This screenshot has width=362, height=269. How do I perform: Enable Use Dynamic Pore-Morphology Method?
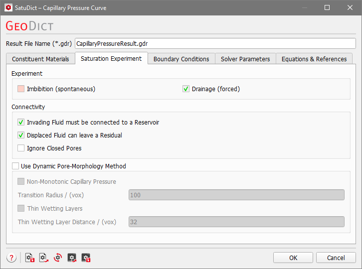pyautogui.click(x=15, y=166)
